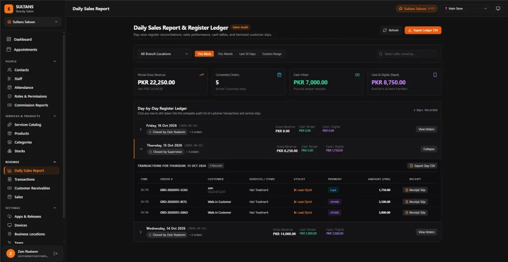
Task: Click the Card payment badge
Action: (333, 190)
